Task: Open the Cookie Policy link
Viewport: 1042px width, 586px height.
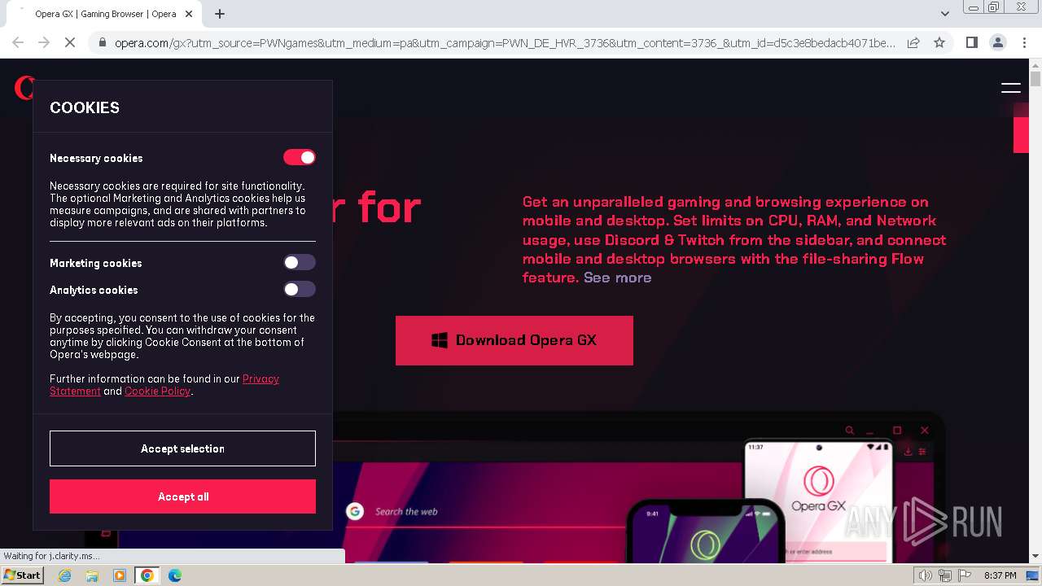Action: point(157,391)
